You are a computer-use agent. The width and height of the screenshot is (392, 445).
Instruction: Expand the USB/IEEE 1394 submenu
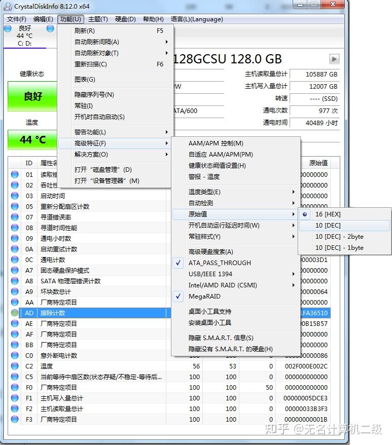point(236,274)
